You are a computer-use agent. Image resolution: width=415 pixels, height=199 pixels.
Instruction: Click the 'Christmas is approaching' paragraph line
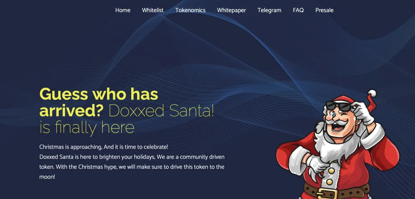(x=104, y=147)
